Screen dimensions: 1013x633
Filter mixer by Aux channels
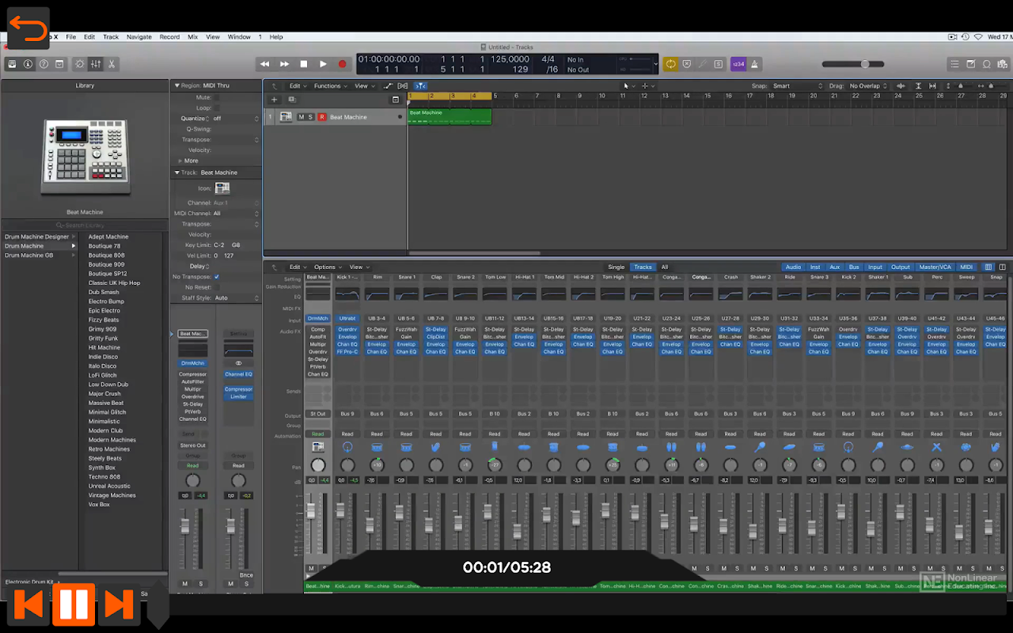834,267
